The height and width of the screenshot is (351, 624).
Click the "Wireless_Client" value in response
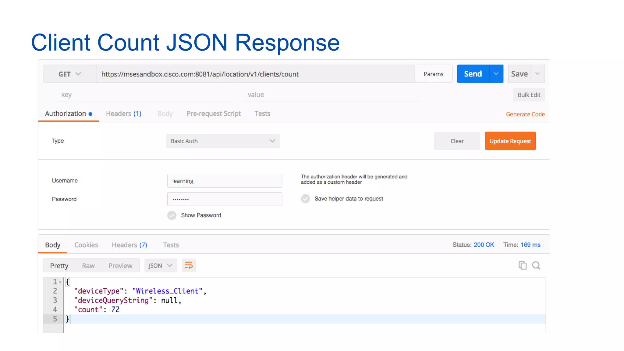[167, 291]
